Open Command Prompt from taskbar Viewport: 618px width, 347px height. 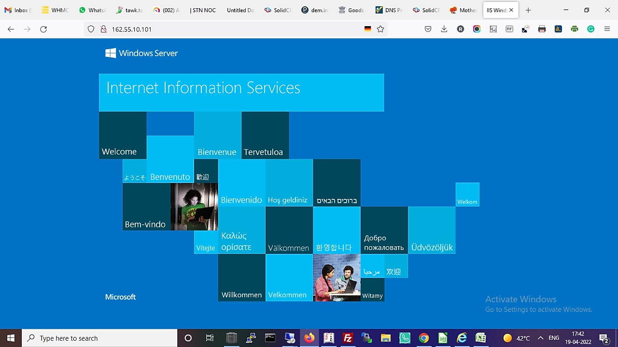pyautogui.click(x=270, y=338)
